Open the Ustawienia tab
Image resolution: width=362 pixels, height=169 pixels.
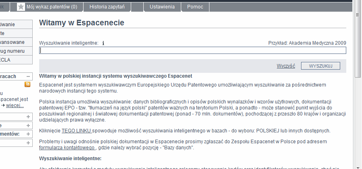[162, 7]
